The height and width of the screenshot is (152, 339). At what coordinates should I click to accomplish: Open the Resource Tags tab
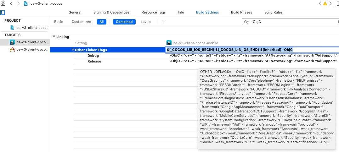pos(154,12)
